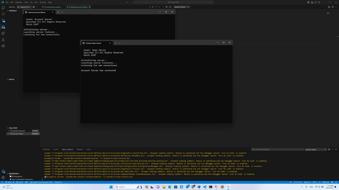The image size is (339, 190).
Task: Open the Run menu
Action: click(36, 2)
